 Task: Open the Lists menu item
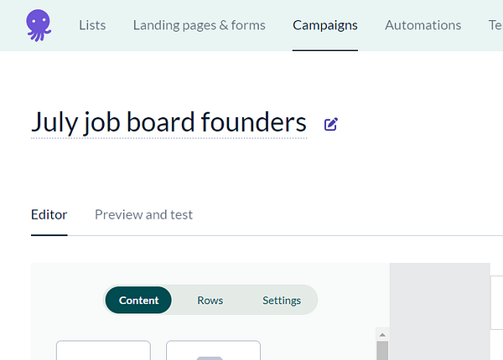(92, 25)
